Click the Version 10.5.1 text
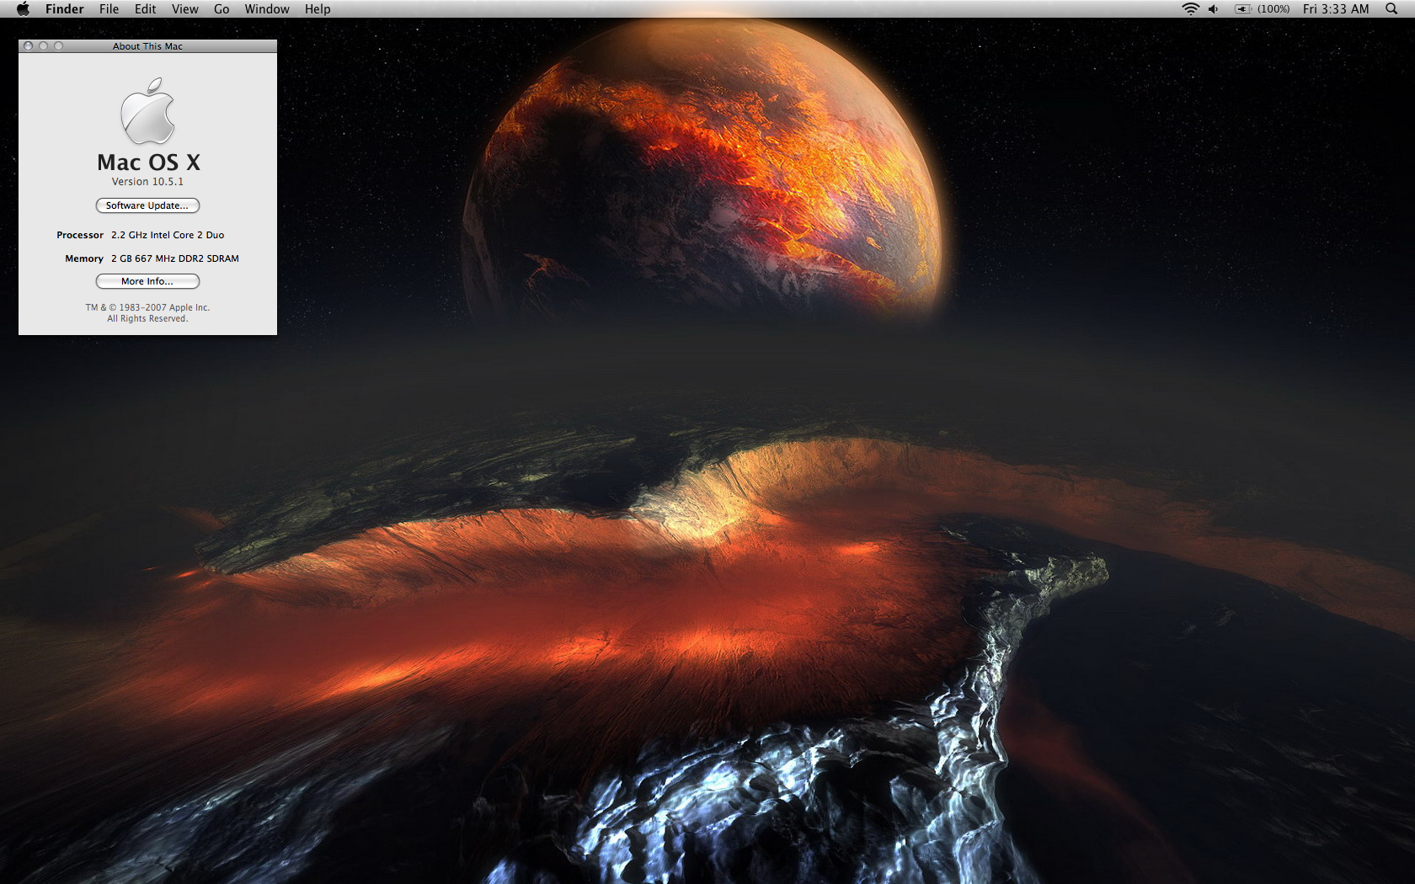Image resolution: width=1415 pixels, height=884 pixels. click(147, 182)
